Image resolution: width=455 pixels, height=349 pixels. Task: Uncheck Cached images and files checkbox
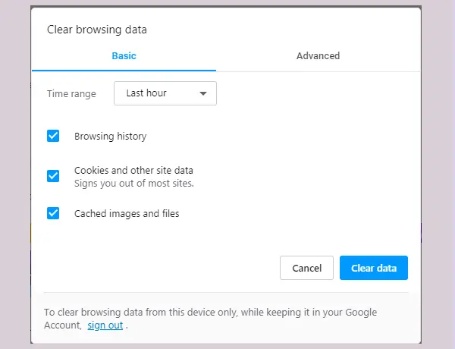tap(53, 213)
